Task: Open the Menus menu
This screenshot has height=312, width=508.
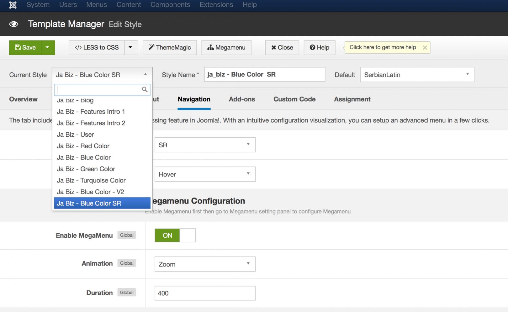Action: coord(97,5)
